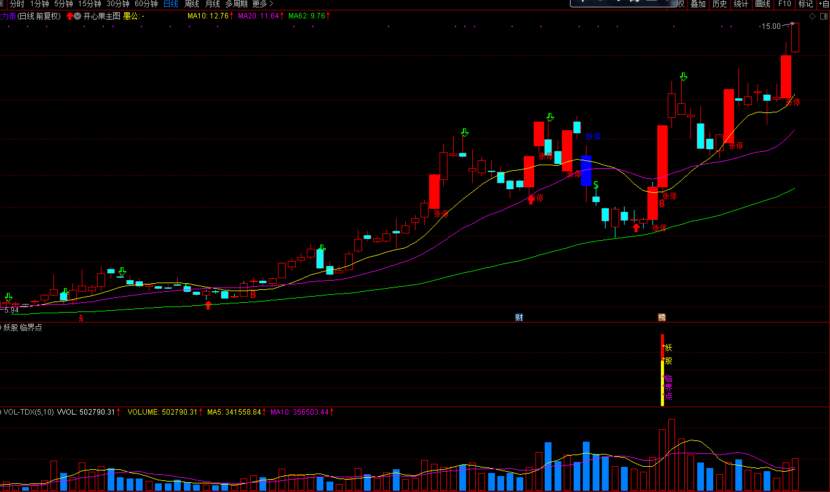
Task: Click the 榜 marker on time axis
Action: pos(662,318)
